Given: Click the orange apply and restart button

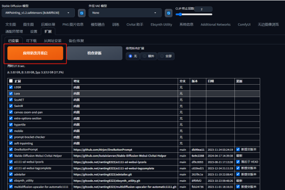Looking at the screenshot, I should click(35, 53).
